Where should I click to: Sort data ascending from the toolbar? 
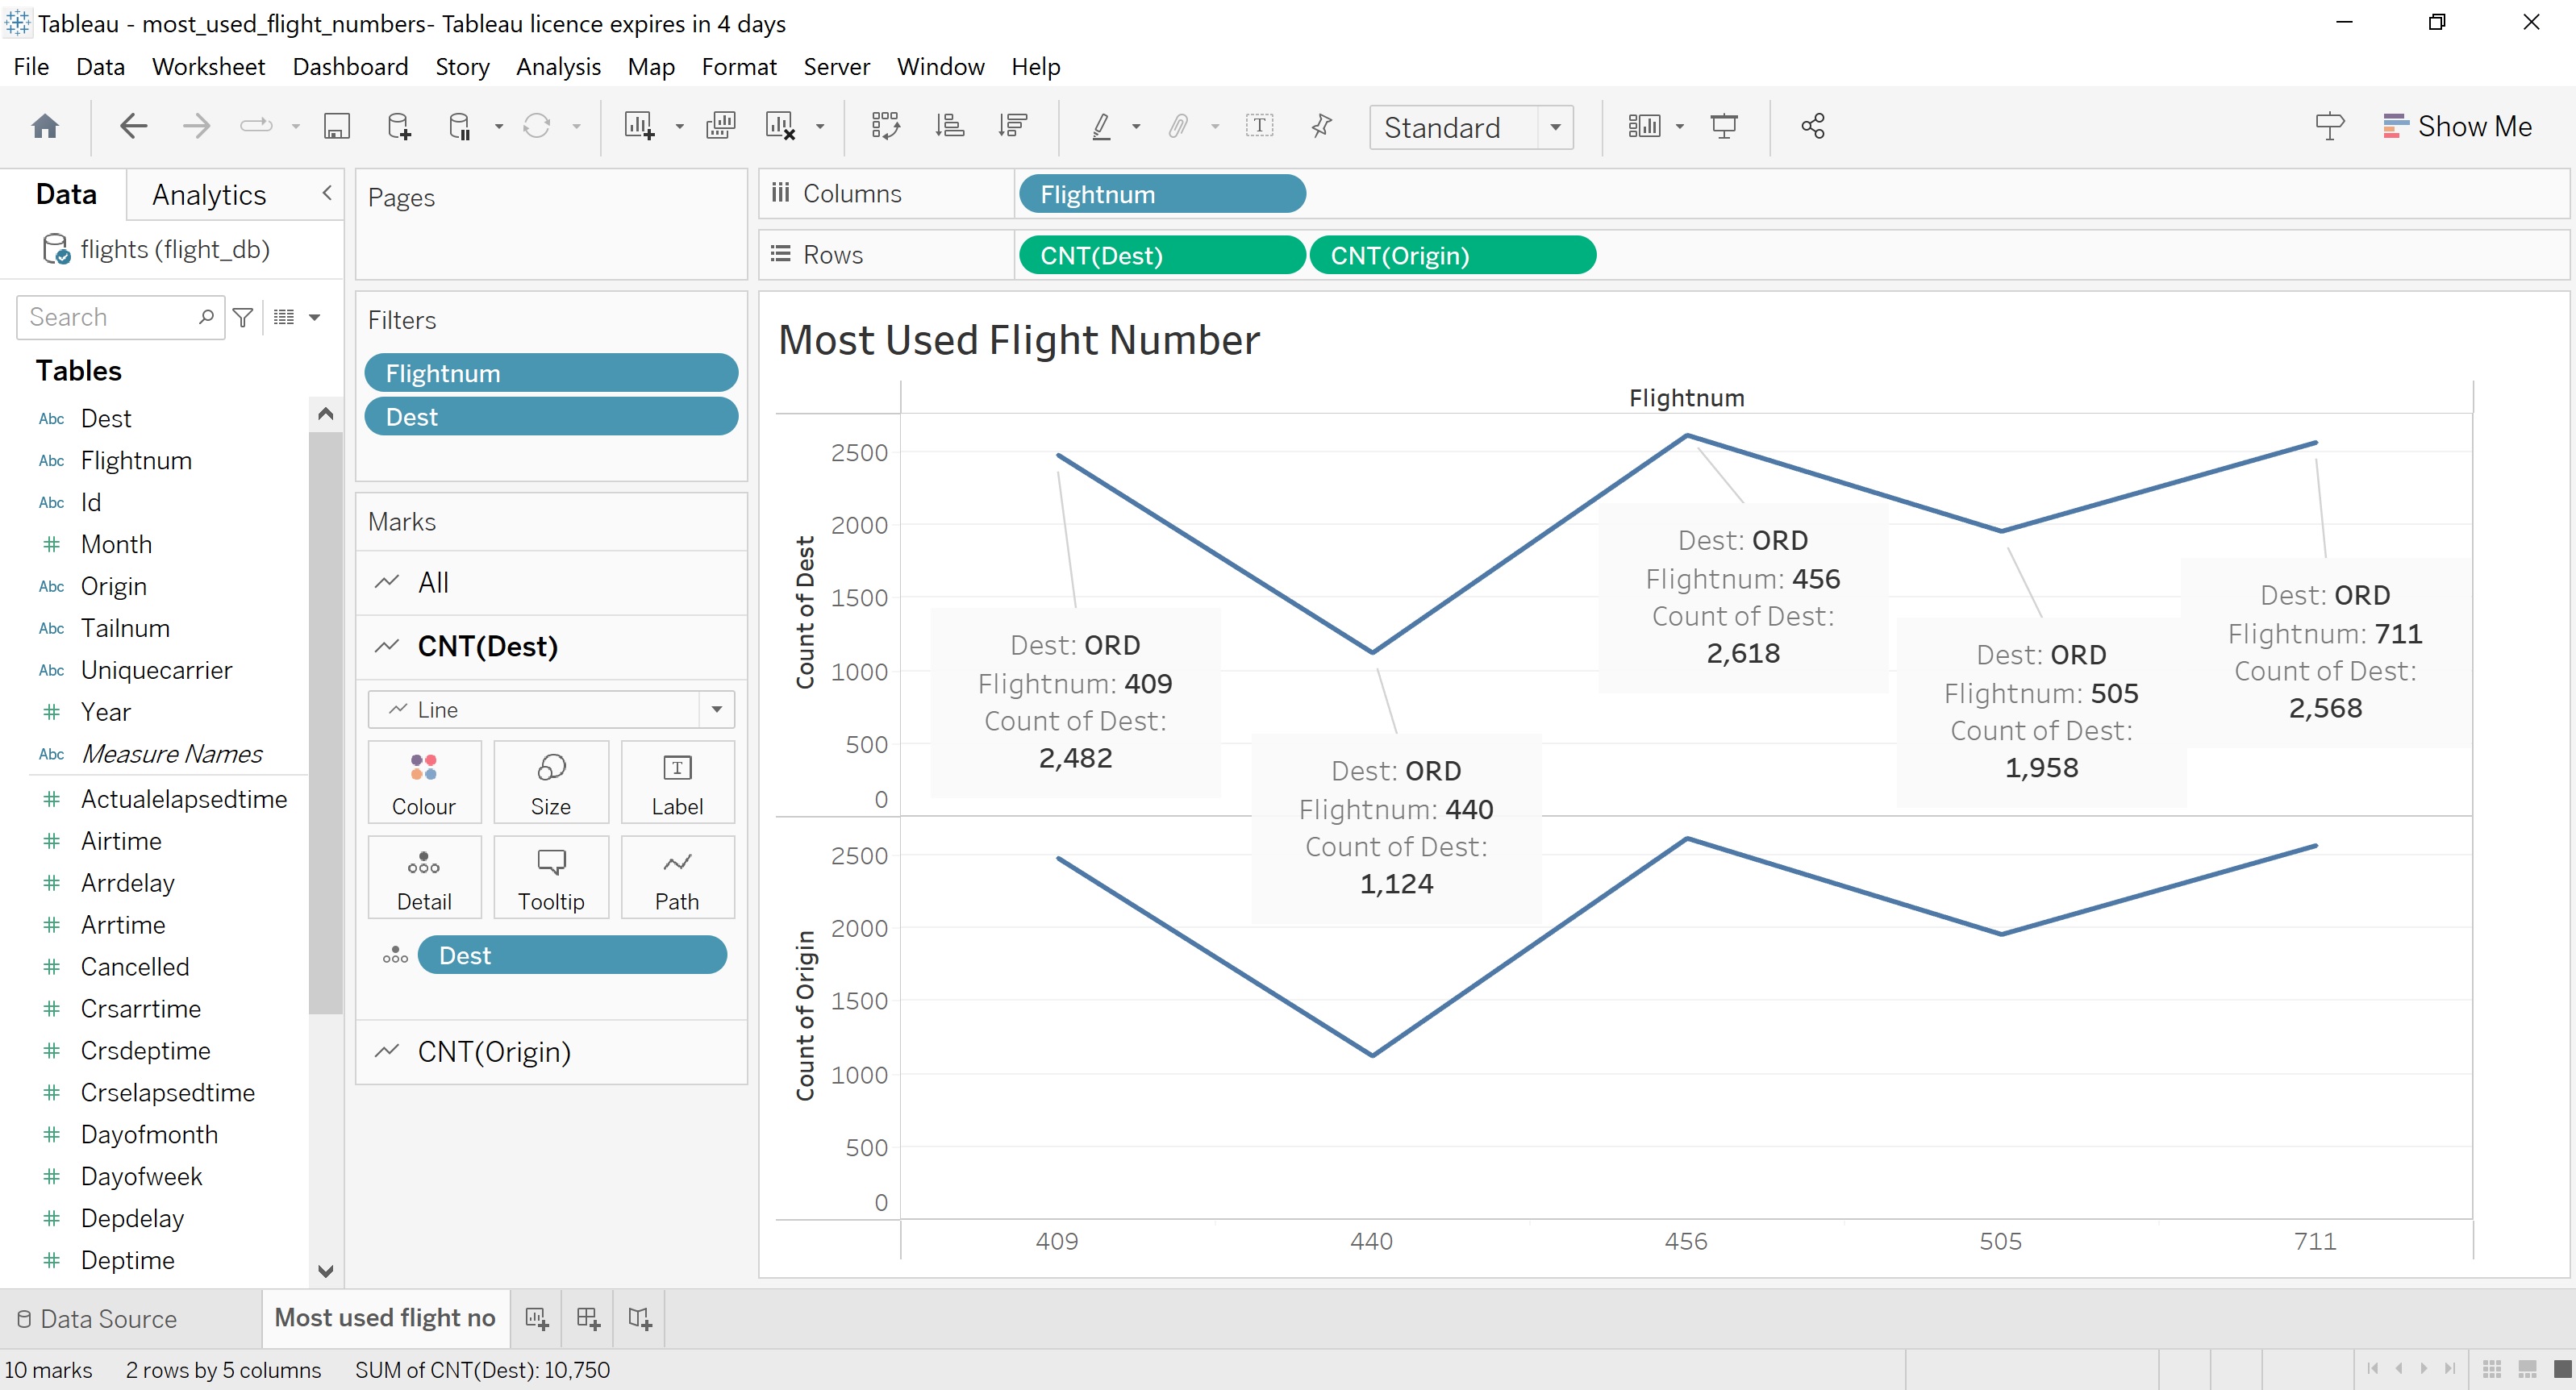(950, 126)
